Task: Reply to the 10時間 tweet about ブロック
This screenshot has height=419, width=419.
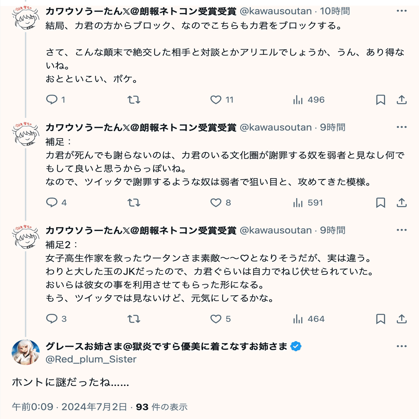Action: click(52, 100)
